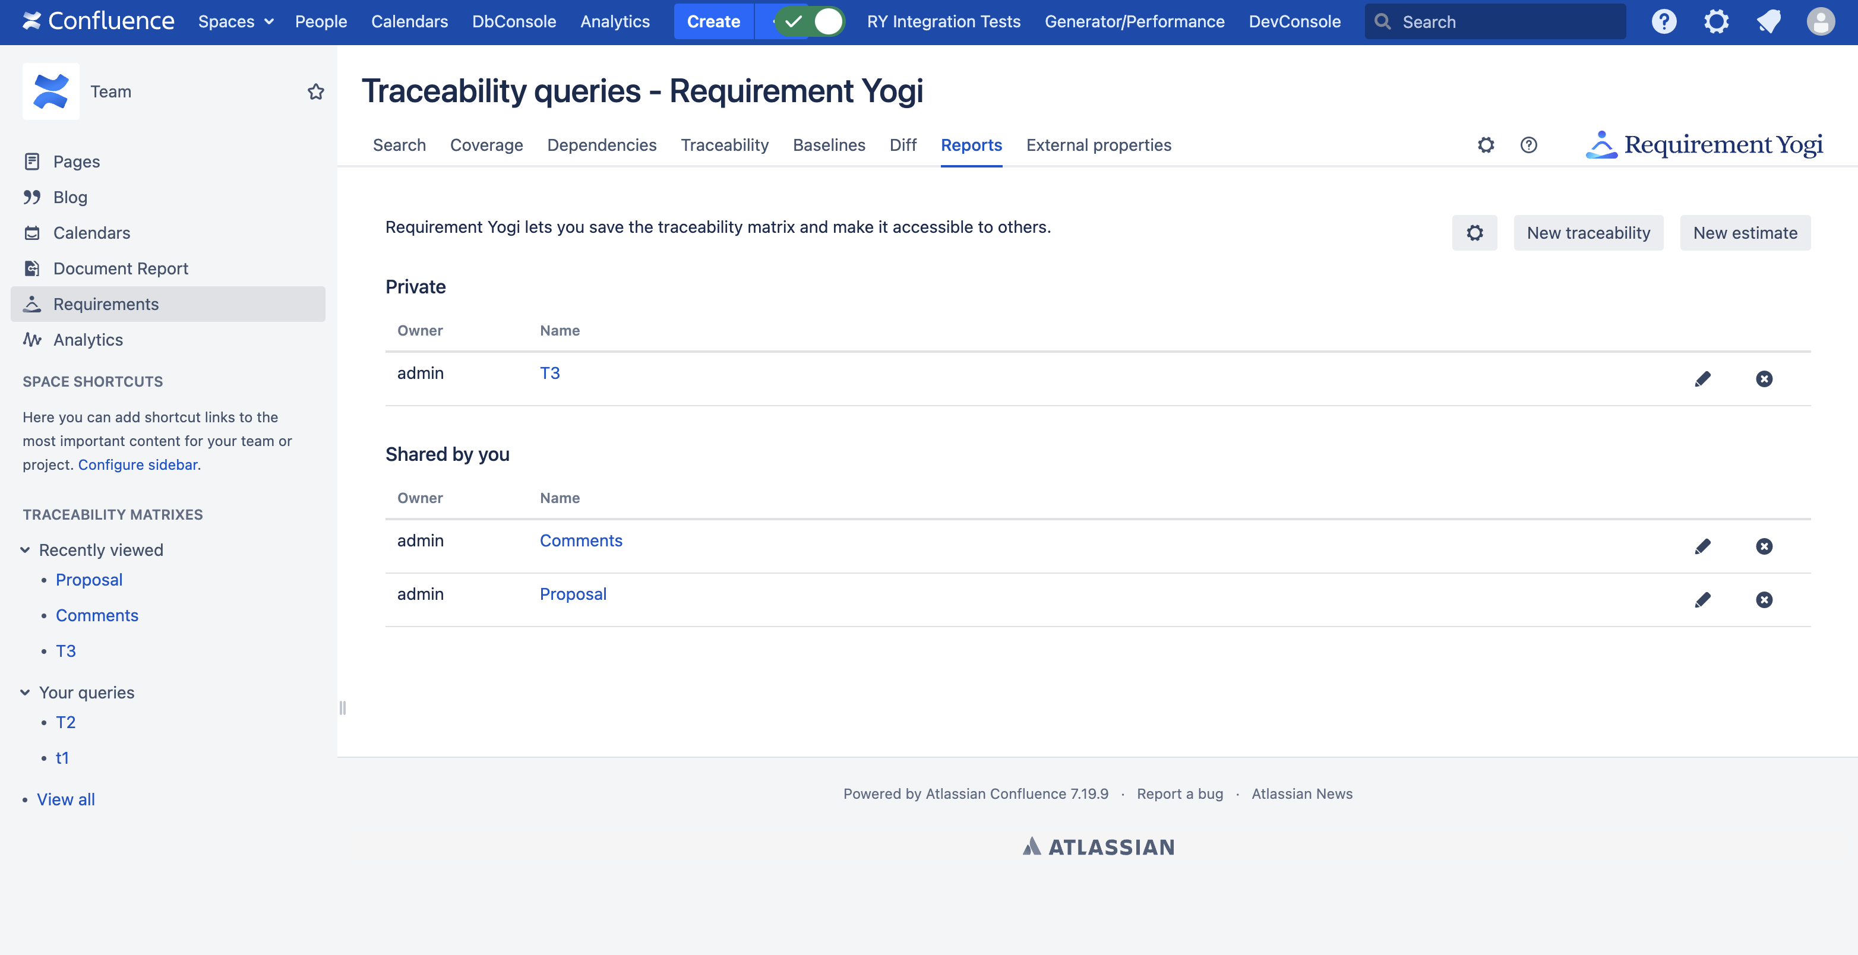
Task: Toggle the green checkmark switch in header
Action: point(810,21)
